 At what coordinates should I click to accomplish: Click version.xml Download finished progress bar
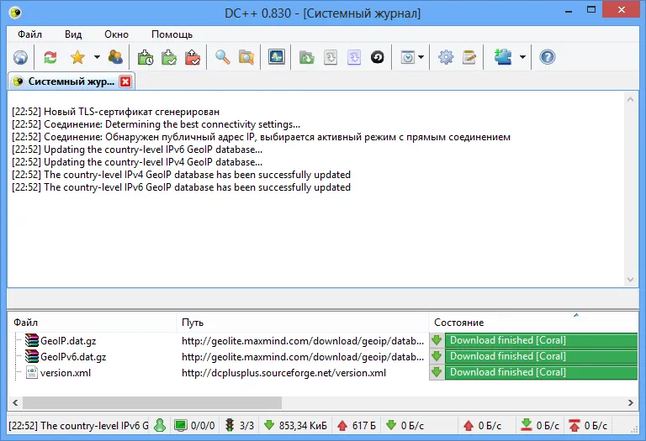(541, 372)
